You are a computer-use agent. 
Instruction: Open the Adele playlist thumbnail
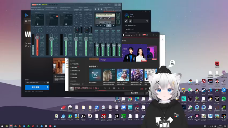pyautogui.click(x=109, y=75)
